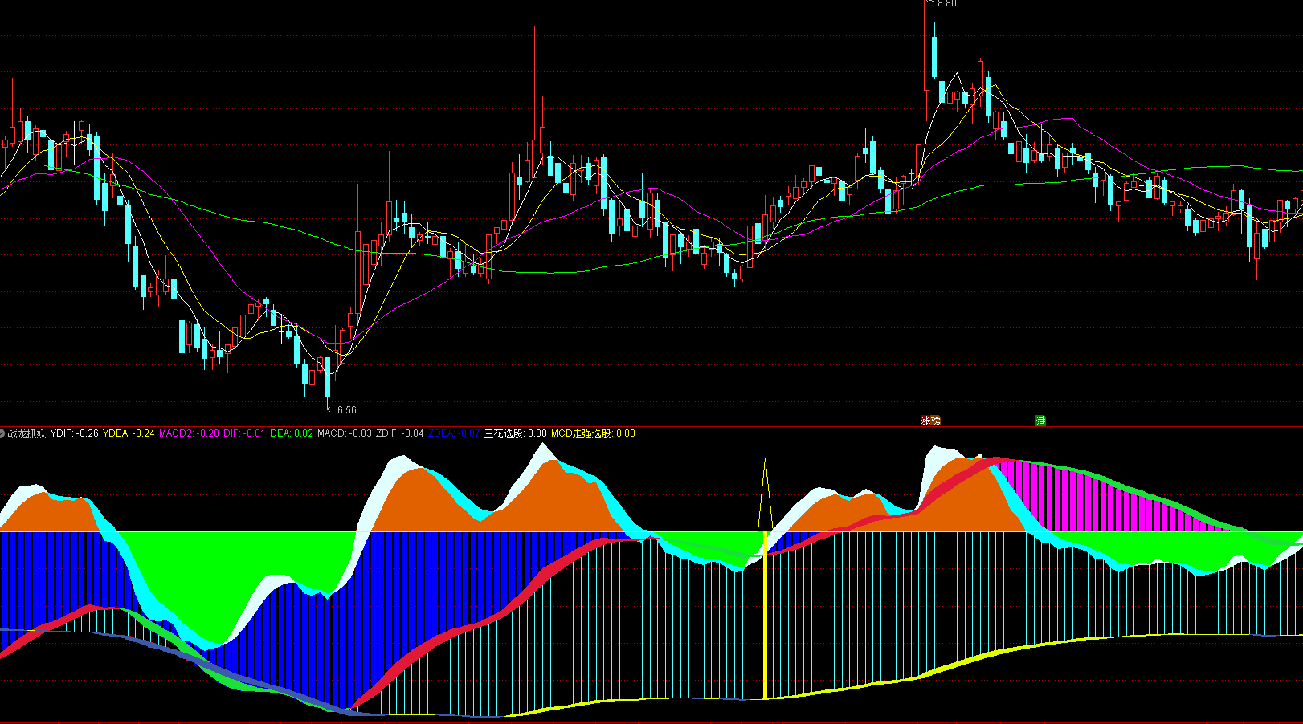Select the 战龙抓妖 indicator name

27,433
